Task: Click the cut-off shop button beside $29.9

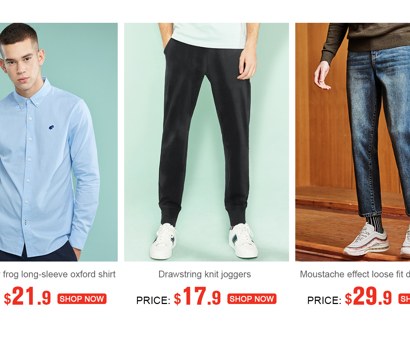Action: click(404, 299)
